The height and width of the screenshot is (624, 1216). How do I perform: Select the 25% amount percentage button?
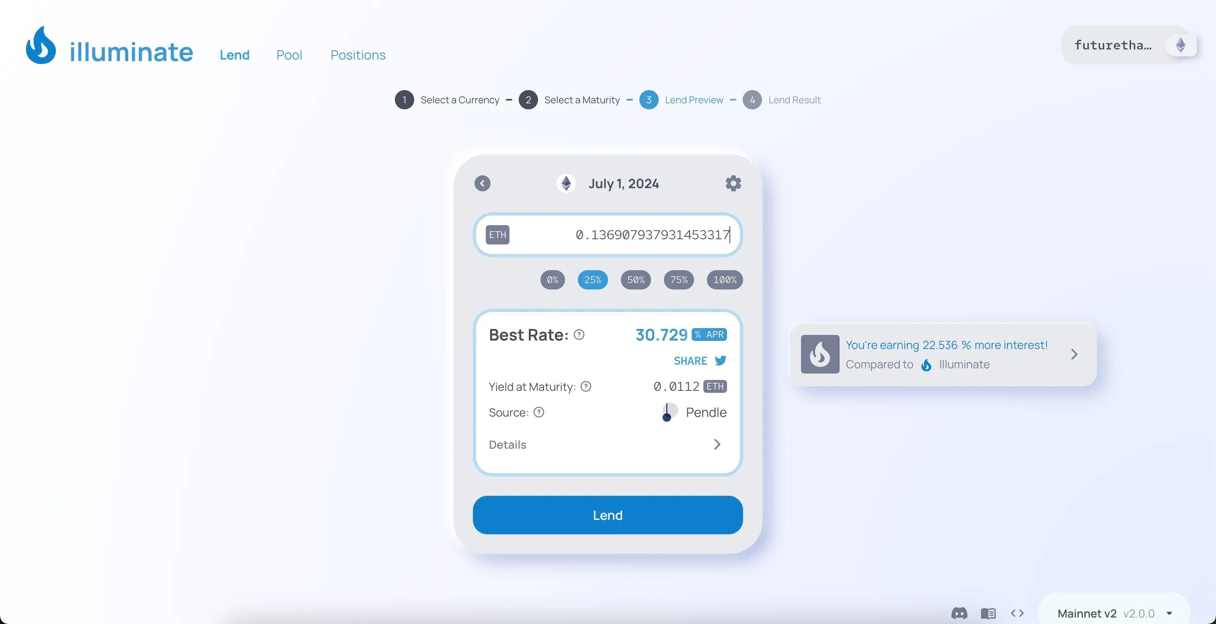(592, 279)
